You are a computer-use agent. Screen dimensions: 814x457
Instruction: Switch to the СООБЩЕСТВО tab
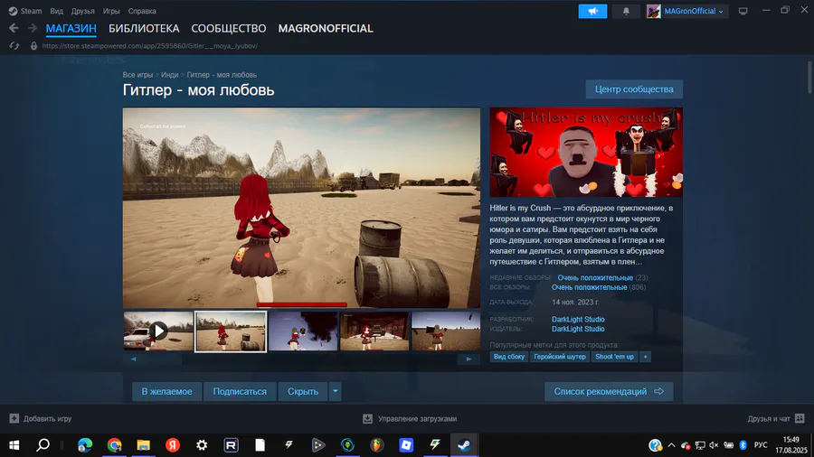tap(229, 29)
